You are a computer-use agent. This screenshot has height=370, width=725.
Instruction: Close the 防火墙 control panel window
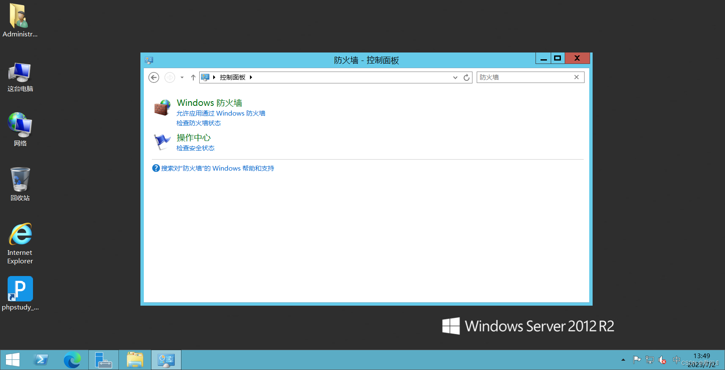(577, 58)
